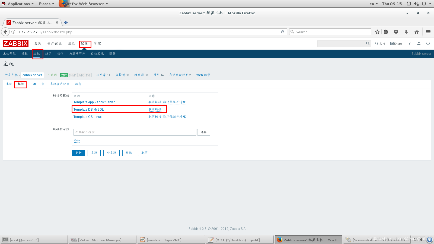
Task: Unlink Template DB MySQL via 取消链接
Action: 155,109
